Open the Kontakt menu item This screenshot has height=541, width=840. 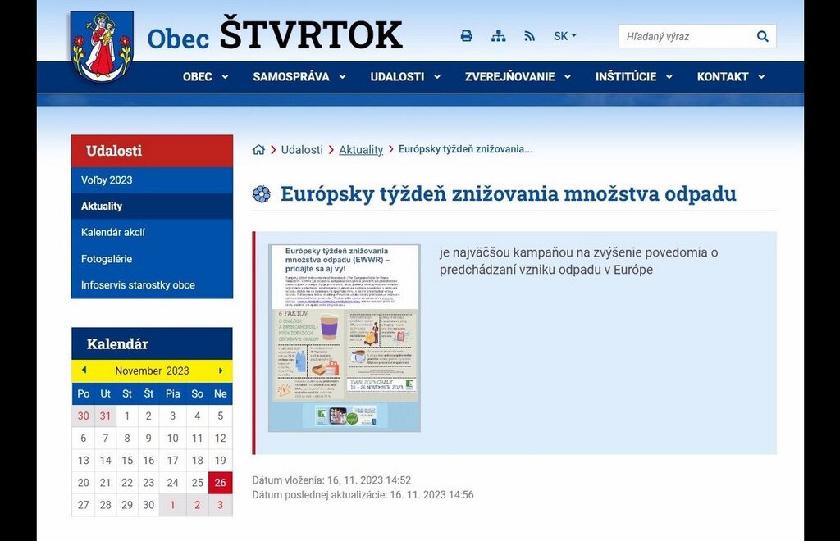coord(731,76)
